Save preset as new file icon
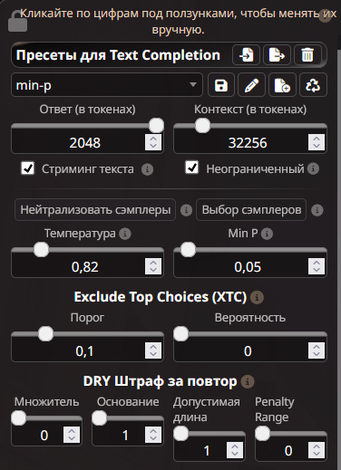The width and height of the screenshot is (341, 470). pyautogui.click(x=282, y=85)
